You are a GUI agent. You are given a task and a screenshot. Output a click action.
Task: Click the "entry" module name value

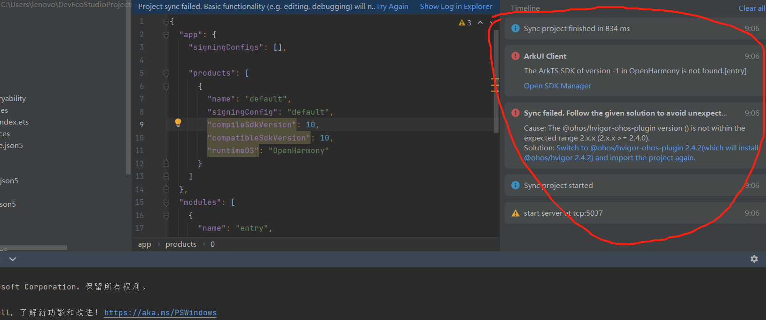pyautogui.click(x=252, y=228)
